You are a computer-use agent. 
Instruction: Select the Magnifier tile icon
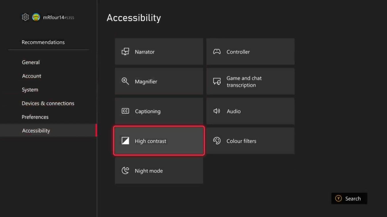(125, 81)
